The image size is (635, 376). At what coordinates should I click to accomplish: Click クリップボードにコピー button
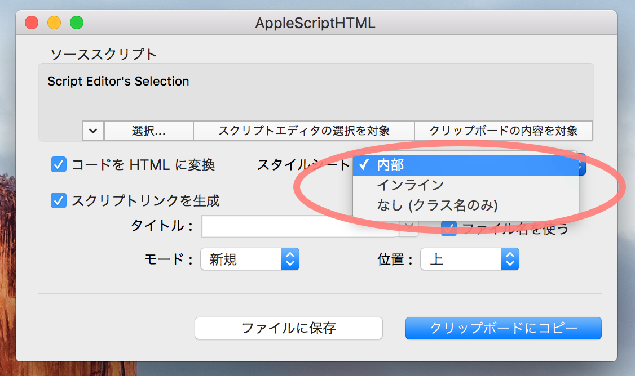[x=504, y=328]
